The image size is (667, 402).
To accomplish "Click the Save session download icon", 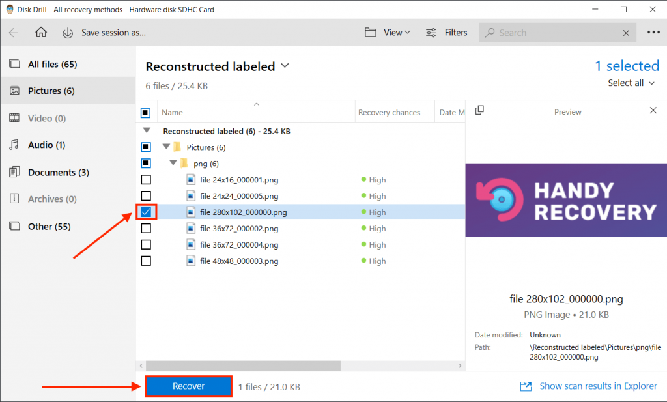I will click(x=68, y=33).
